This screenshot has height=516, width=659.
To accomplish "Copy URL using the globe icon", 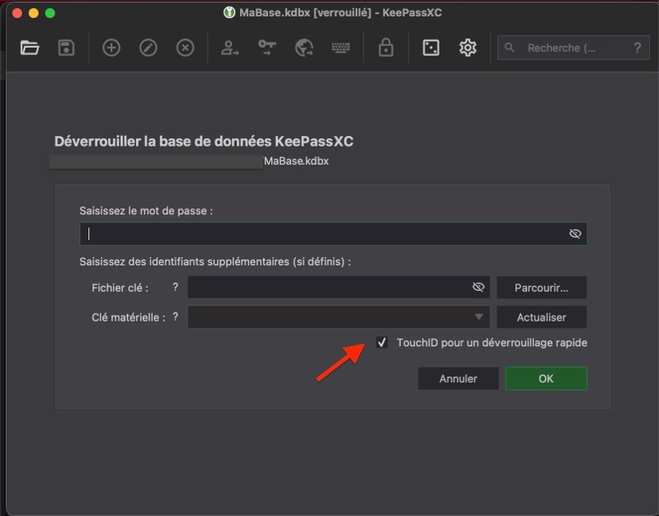I will click(304, 48).
